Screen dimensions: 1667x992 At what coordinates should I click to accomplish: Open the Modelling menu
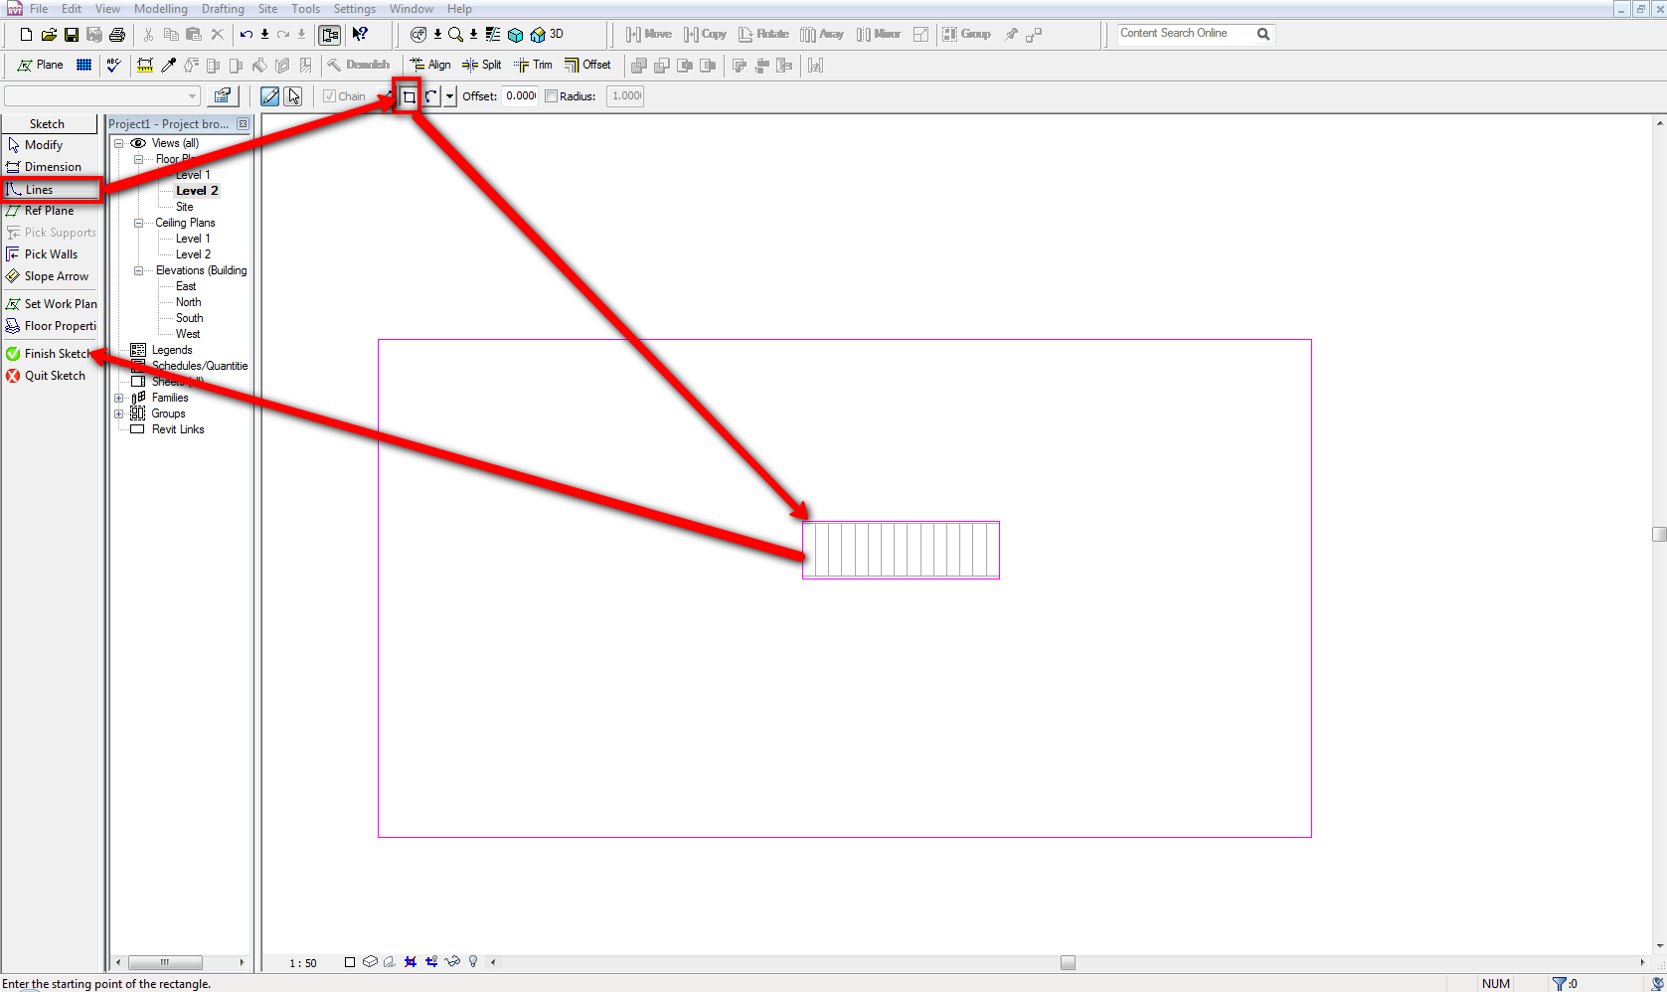click(161, 9)
